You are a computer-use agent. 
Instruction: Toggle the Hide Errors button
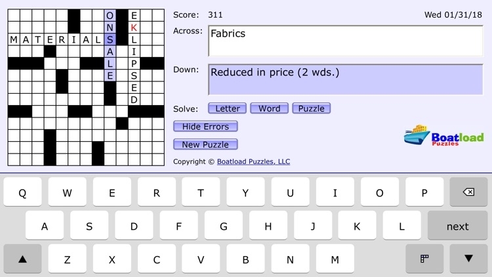[x=205, y=127]
